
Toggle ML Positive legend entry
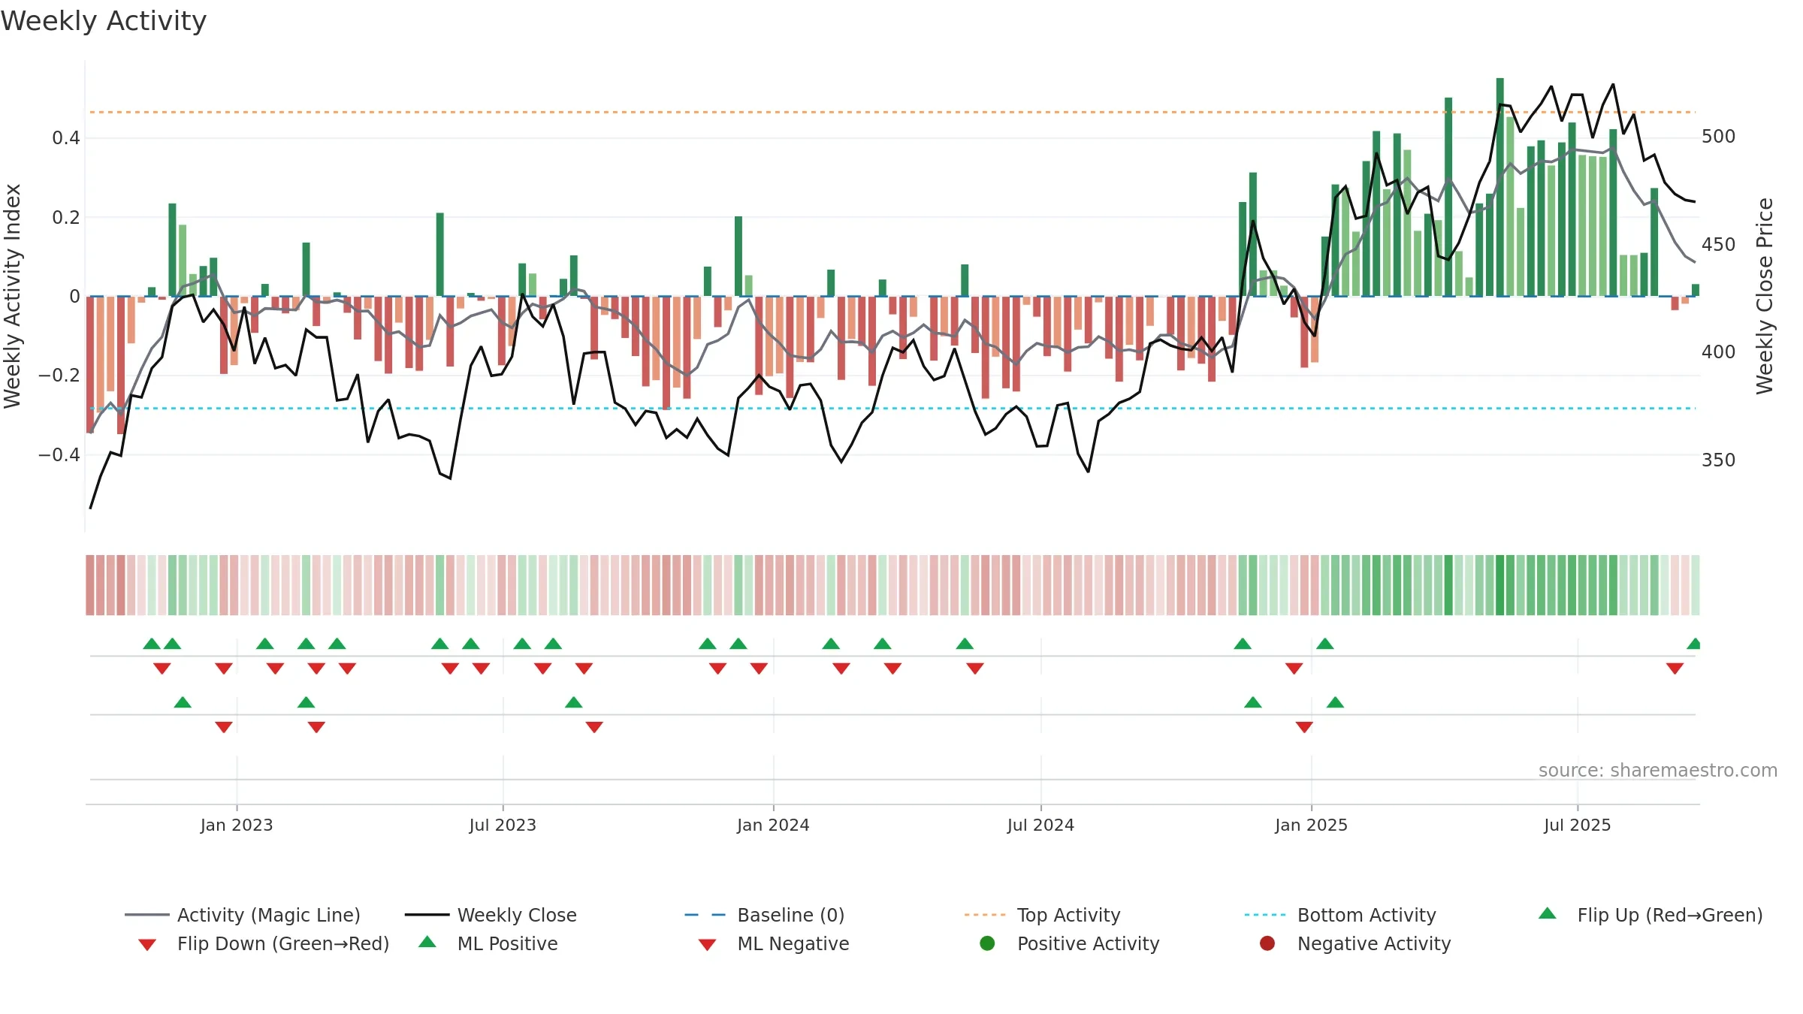[x=488, y=943]
